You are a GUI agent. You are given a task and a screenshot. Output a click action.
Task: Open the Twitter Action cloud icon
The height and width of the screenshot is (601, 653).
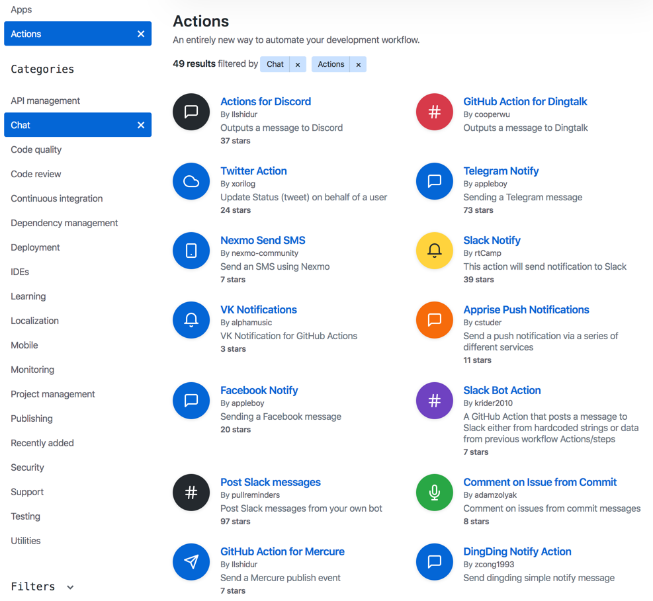(x=191, y=181)
